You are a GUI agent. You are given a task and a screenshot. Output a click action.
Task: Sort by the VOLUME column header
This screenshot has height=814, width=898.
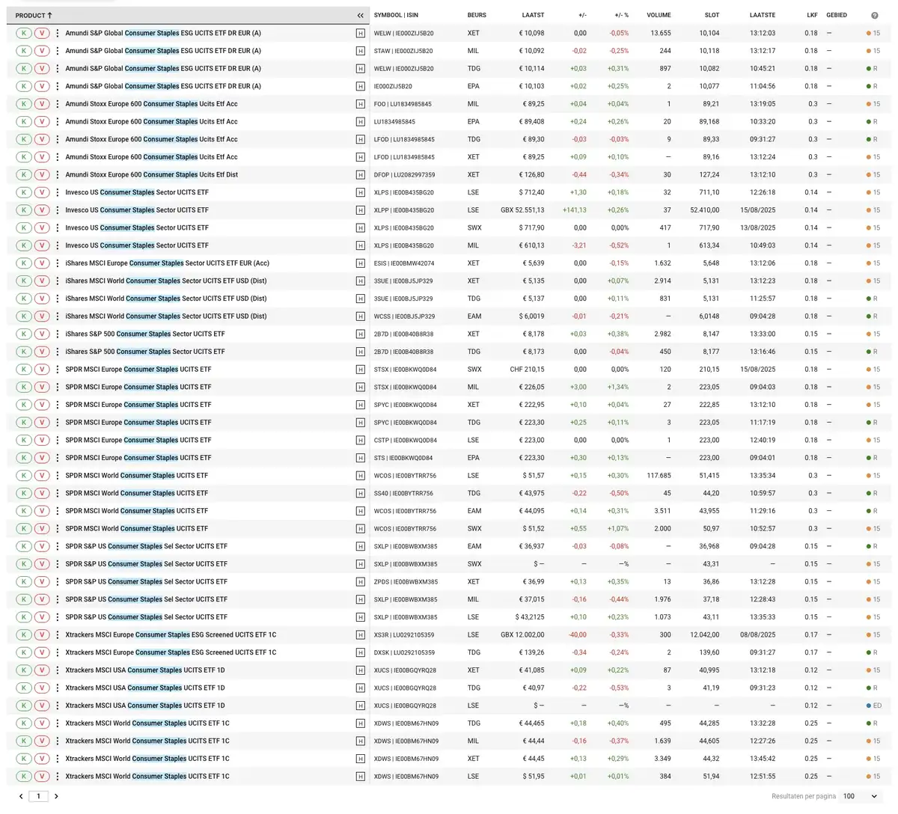(659, 15)
